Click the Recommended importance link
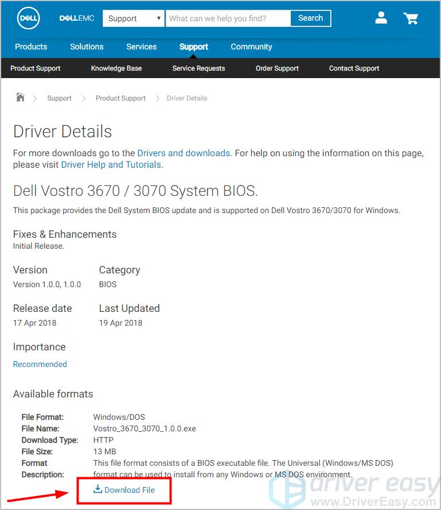This screenshot has height=510, width=441. tap(40, 364)
